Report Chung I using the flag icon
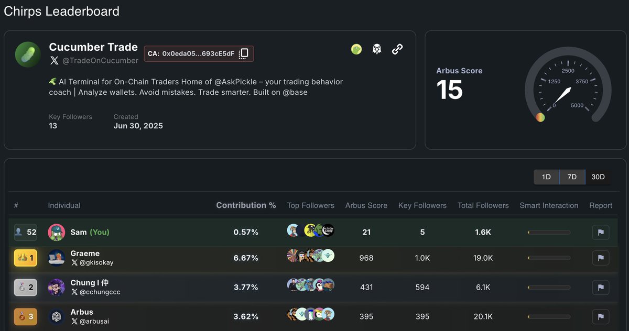The image size is (629, 331). point(601,287)
